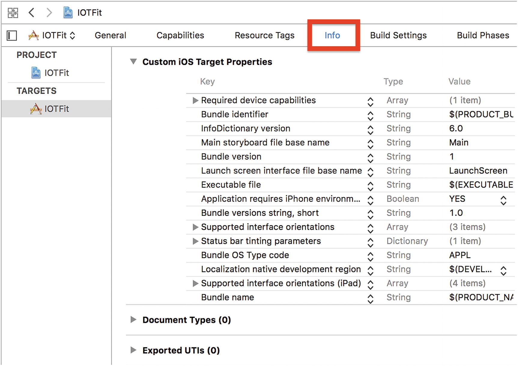
Task: Collapse Custom iOS Target Properties section
Action: click(x=133, y=62)
